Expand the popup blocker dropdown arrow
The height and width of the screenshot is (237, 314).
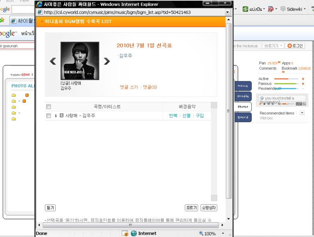[276, 9]
